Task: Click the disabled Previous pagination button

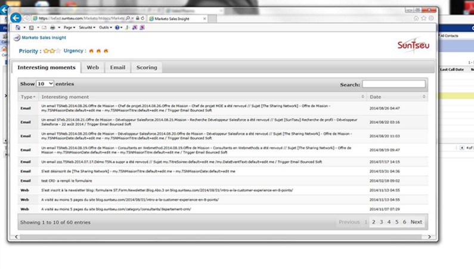Action: (349, 222)
